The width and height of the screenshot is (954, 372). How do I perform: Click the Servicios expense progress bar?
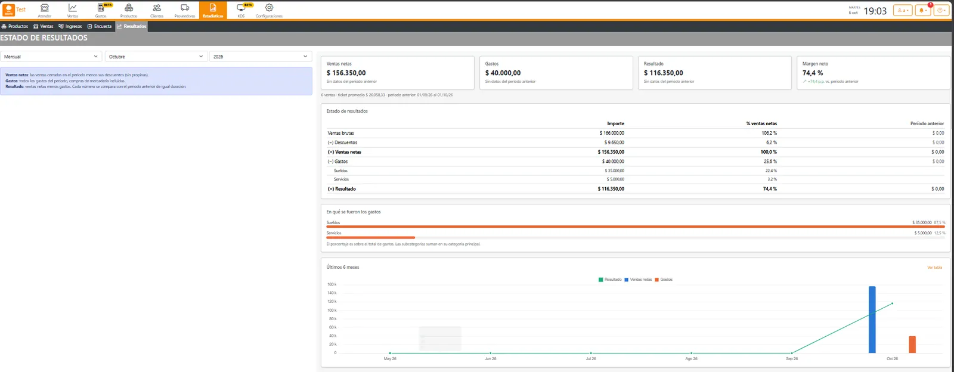pyautogui.click(x=370, y=237)
